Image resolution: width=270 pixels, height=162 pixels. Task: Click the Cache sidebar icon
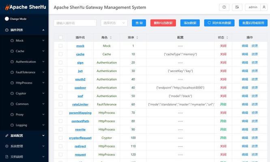click(x=12, y=51)
